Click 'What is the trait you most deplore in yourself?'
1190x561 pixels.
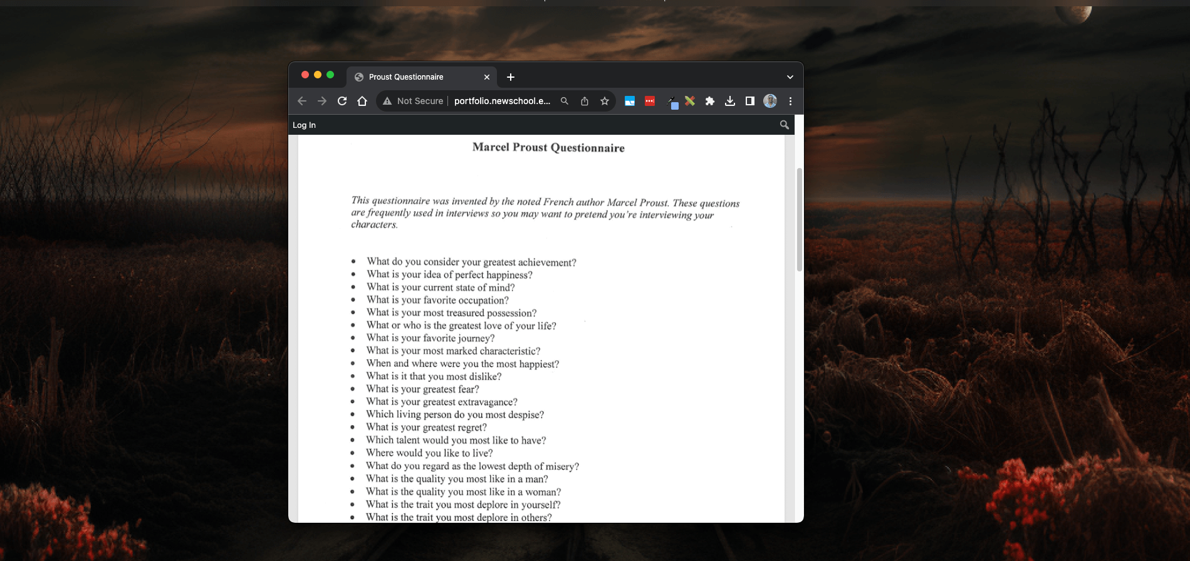pyautogui.click(x=463, y=505)
